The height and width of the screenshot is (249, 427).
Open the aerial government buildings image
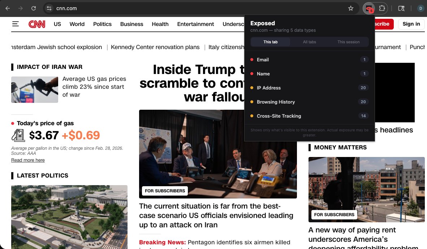tap(69, 217)
